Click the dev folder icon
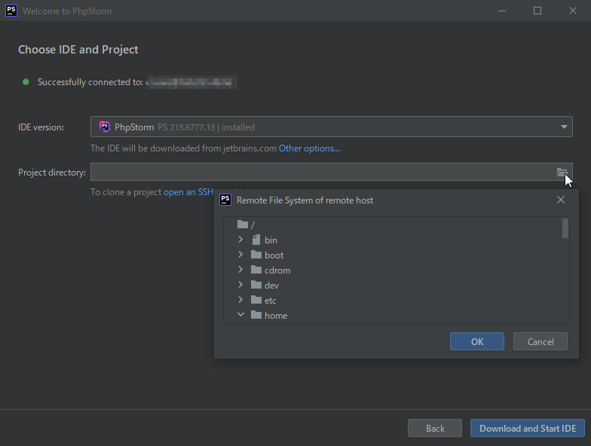The height and width of the screenshot is (446, 591). click(256, 286)
